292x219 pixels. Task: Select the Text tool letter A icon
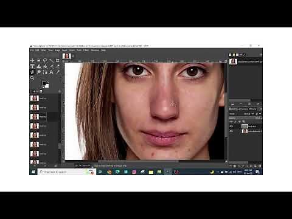click(x=52, y=72)
